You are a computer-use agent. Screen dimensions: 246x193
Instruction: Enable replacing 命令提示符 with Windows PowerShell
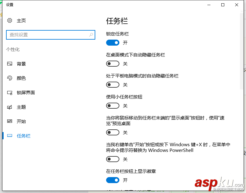[x=113, y=159]
